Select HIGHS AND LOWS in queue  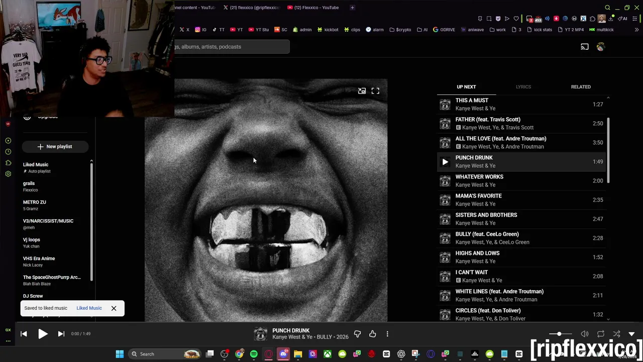pos(520,257)
